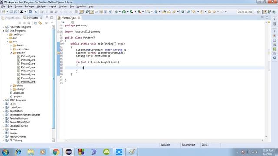
Task: Collapse the Java_Programs project
Action: [3, 31]
